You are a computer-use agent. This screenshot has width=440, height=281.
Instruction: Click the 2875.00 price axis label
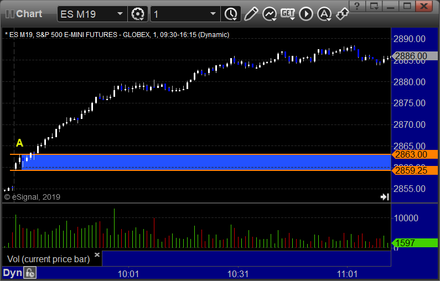pyautogui.click(x=410, y=103)
